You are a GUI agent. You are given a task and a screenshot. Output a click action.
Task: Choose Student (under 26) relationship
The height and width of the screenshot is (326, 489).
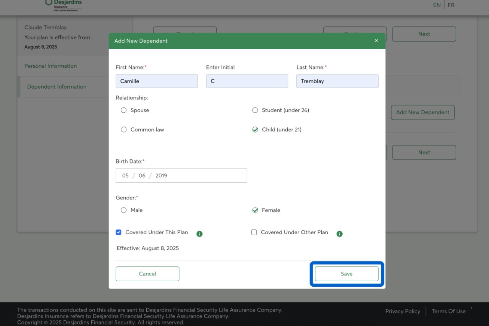tap(255, 110)
